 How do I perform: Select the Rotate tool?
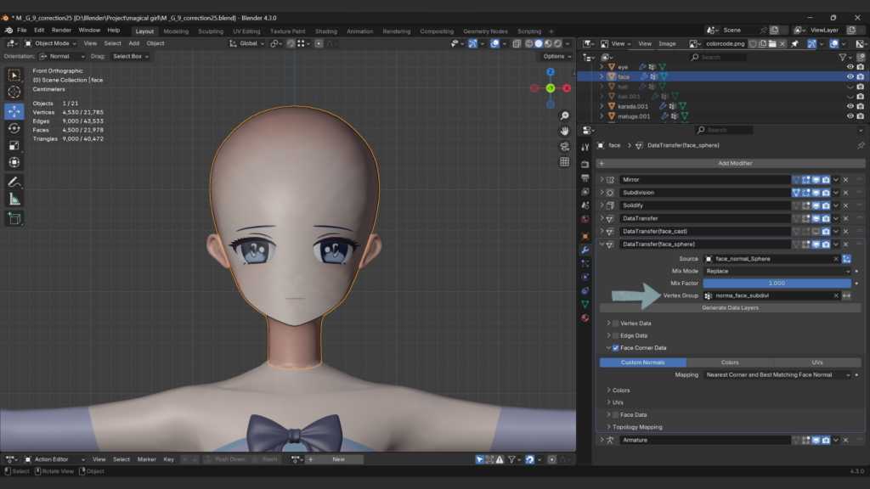pos(14,128)
